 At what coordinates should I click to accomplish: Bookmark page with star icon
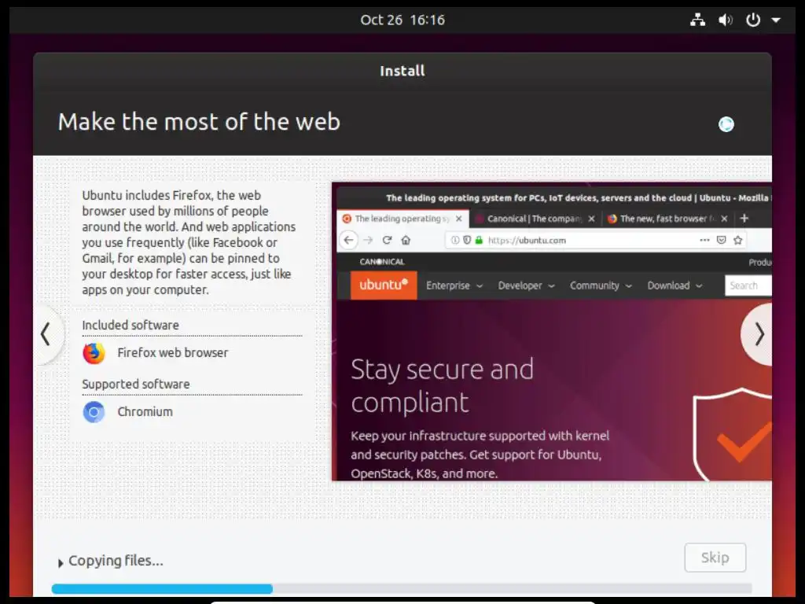737,240
